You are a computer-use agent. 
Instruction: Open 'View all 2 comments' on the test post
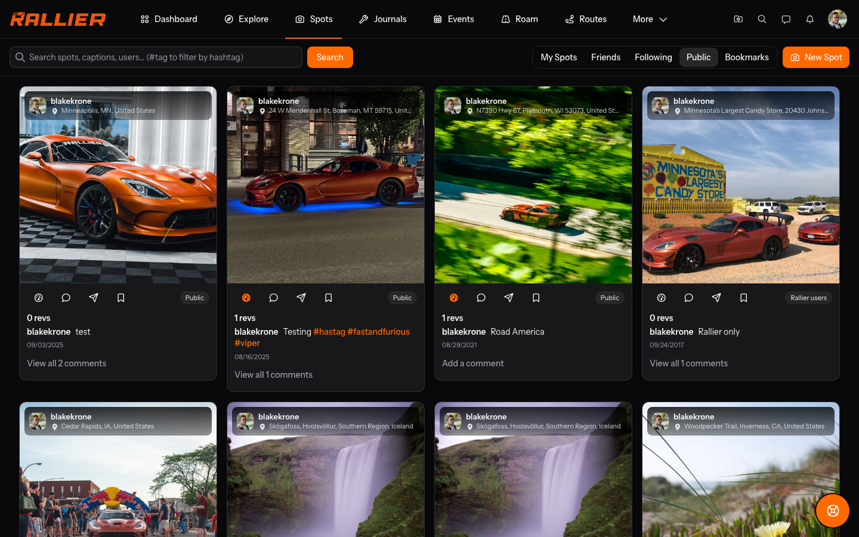click(x=66, y=363)
